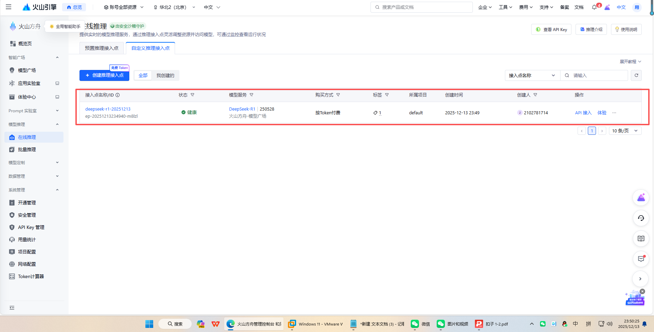The width and height of the screenshot is (654, 332).
Task: Open 扣子 1-2.pdf in taskbar
Action: pyautogui.click(x=492, y=324)
